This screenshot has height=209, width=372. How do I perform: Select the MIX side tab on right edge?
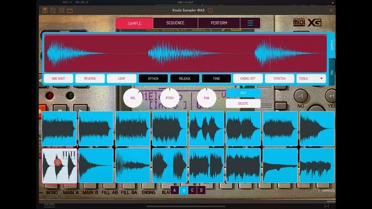pyautogui.click(x=332, y=72)
